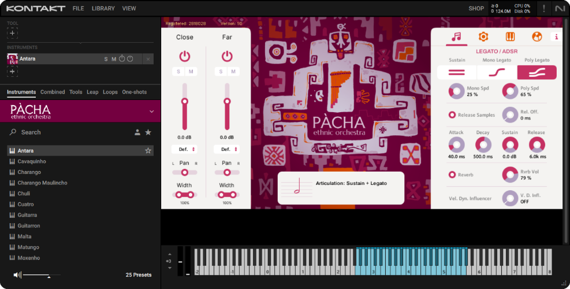The image size is (570, 289).
Task: Mute the Close microphone channel
Action: (x=191, y=72)
